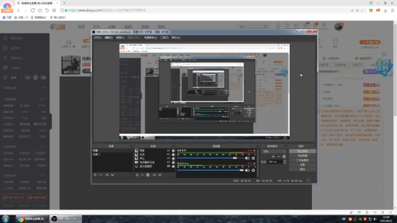The width and height of the screenshot is (397, 223).
Task: Open a new browser tab with the plus
Action: [65, 3]
